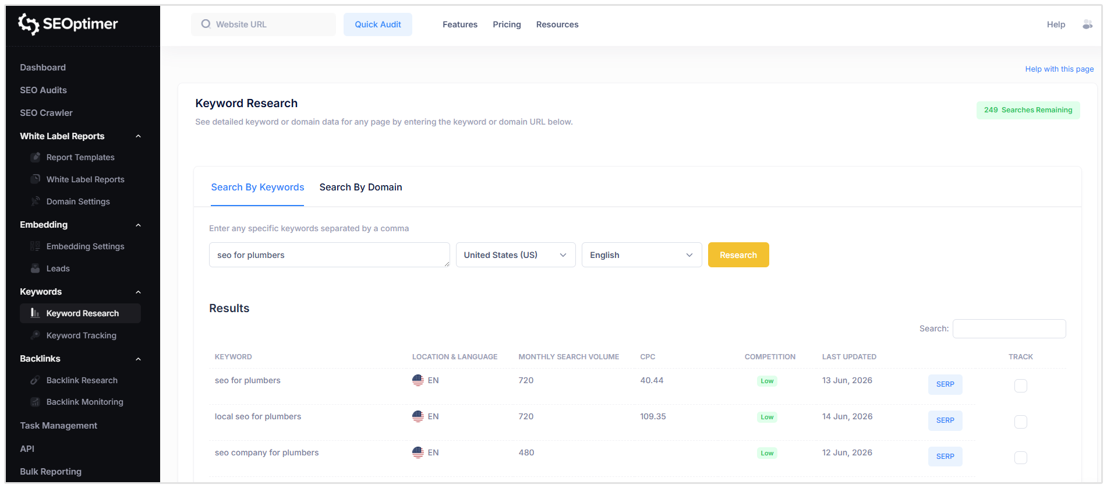Go to Dashboard in sidebar
This screenshot has height=488, width=1107.
pyautogui.click(x=43, y=68)
